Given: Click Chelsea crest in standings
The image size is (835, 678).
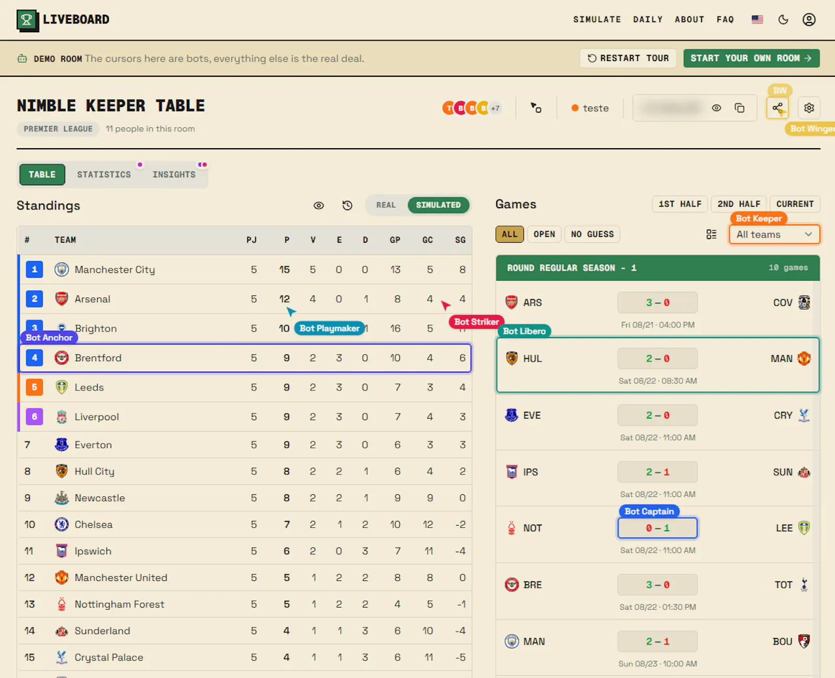Looking at the screenshot, I should 62,525.
